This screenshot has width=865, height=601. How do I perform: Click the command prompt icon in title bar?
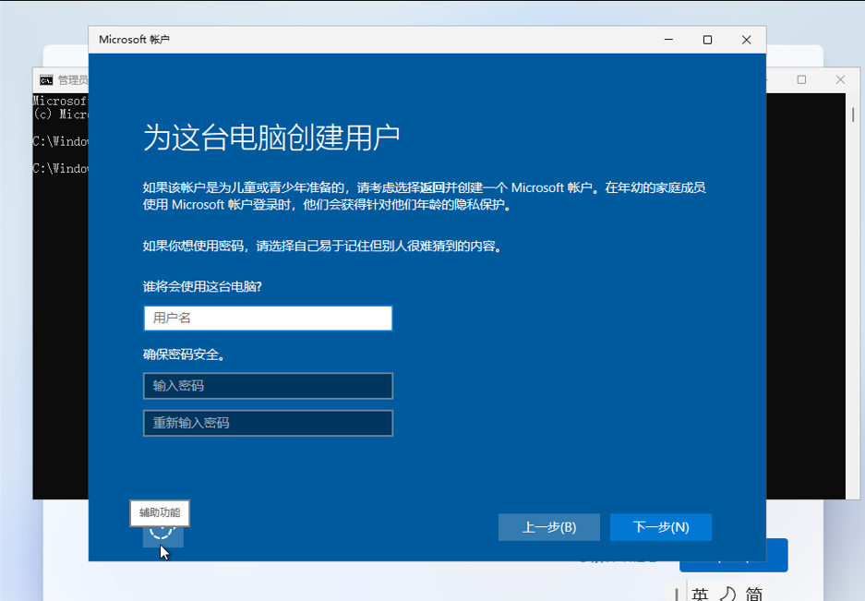coord(46,80)
